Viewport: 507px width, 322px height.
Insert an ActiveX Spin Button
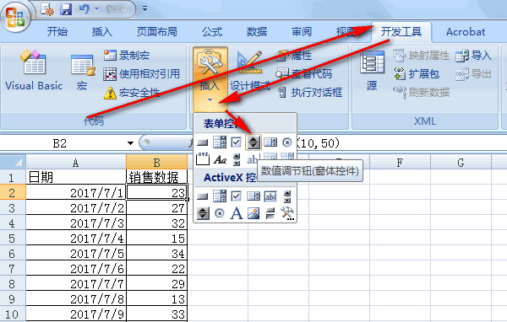tap(203, 213)
